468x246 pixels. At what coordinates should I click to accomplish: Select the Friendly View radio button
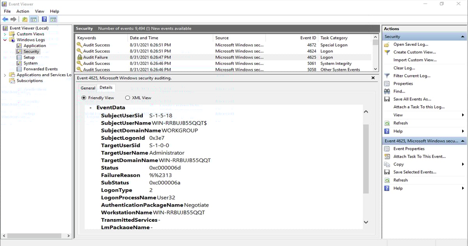coord(83,98)
